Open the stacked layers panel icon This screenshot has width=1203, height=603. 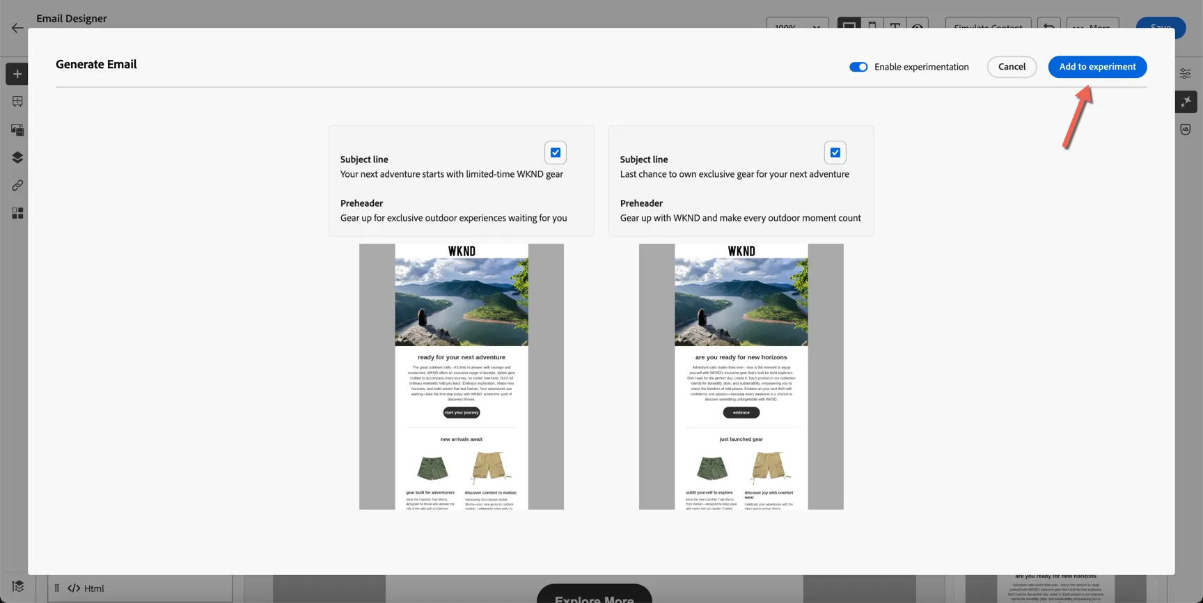(17, 157)
